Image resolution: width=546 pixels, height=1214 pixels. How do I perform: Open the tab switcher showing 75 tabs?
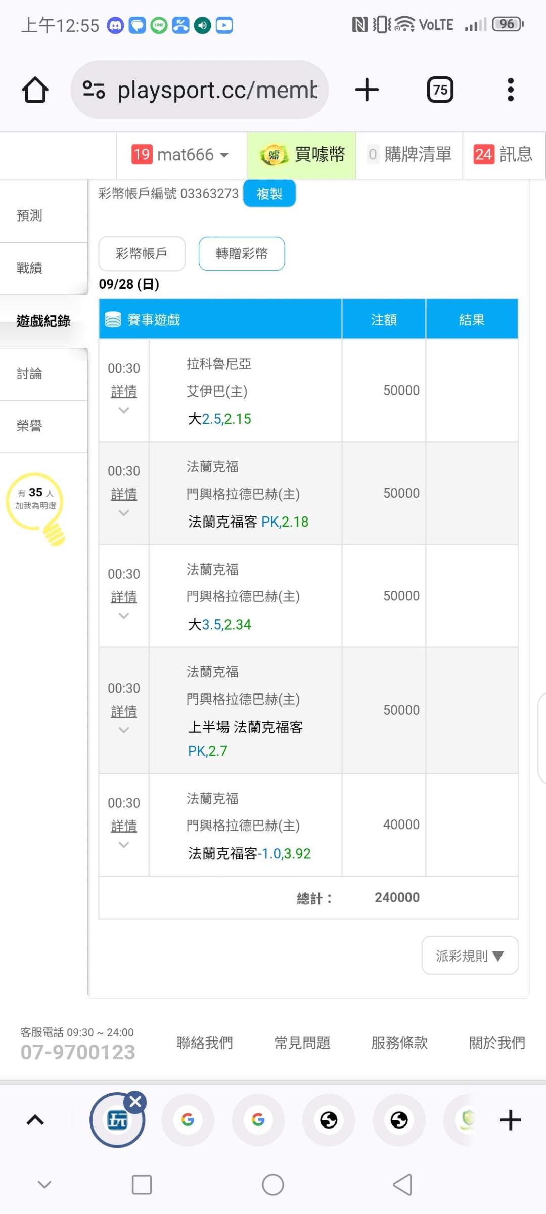coord(440,90)
